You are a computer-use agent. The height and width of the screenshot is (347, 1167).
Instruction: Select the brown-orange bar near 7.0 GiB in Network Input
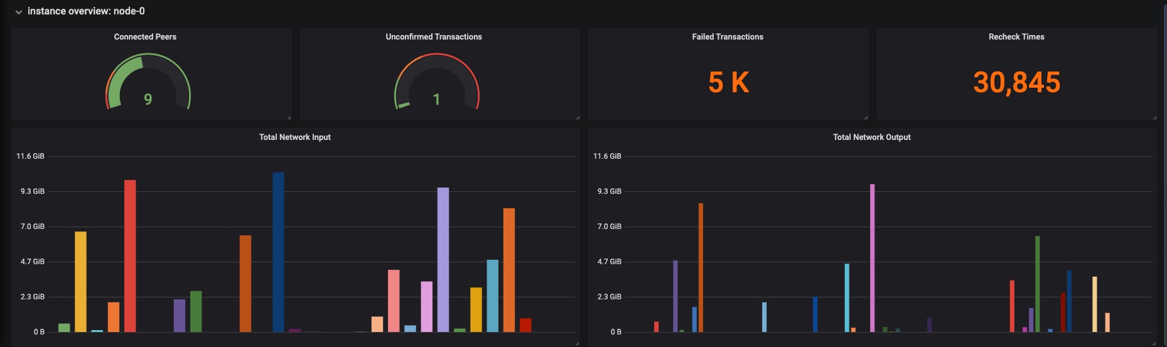pyautogui.click(x=245, y=284)
